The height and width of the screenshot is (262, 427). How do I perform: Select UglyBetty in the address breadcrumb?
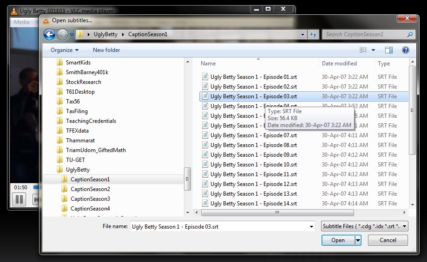105,34
